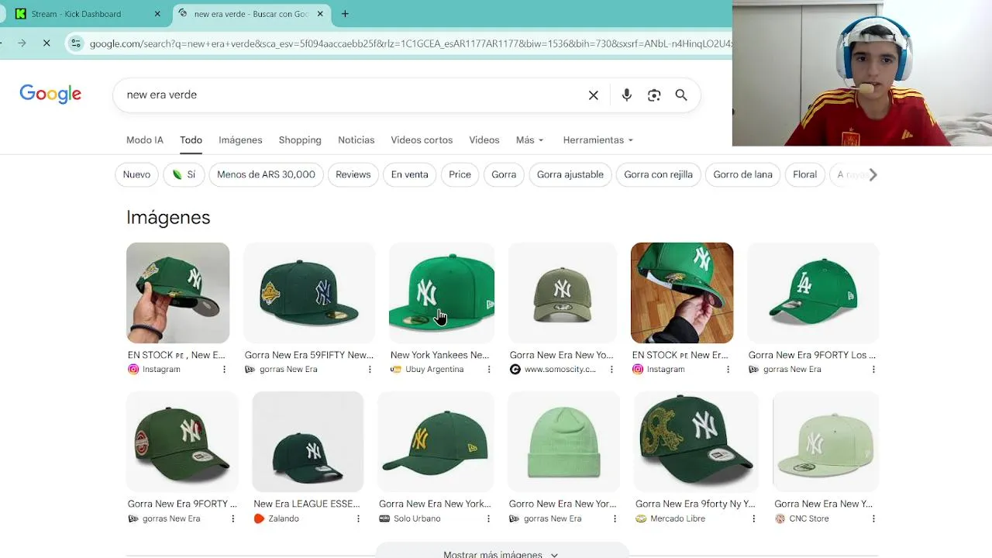Open options for Gorra New Era 9FORTY gorras result
The width and height of the screenshot is (992, 558).
tap(232, 518)
